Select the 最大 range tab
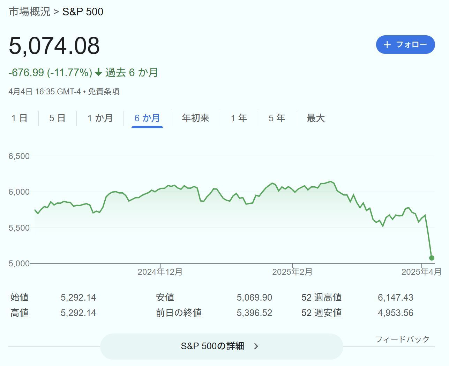 coord(316,118)
